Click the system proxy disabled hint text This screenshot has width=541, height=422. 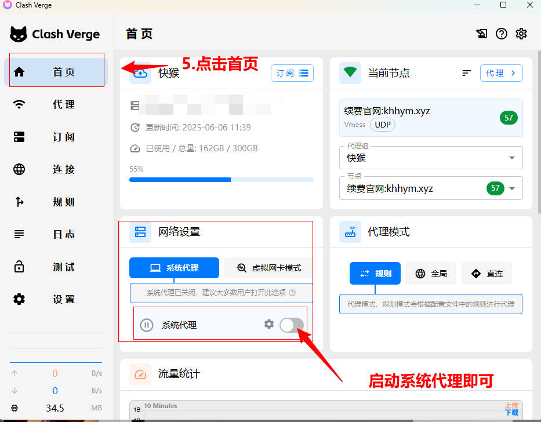click(216, 293)
